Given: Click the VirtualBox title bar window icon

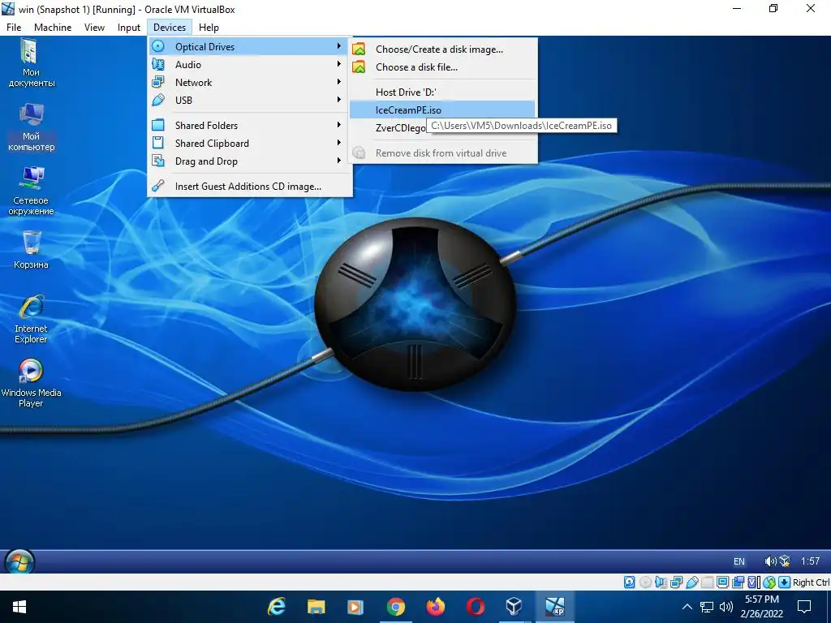Looking at the screenshot, I should pos(8,9).
